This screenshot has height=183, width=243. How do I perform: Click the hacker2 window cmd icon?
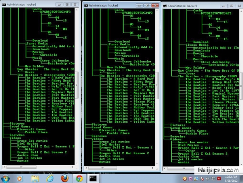pyautogui.click(x=86, y=6)
